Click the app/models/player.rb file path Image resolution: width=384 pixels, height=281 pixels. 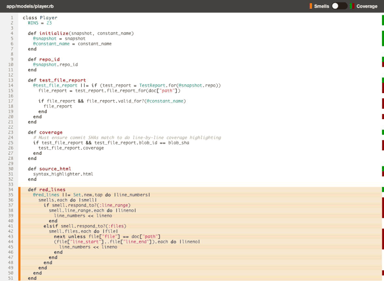[30, 6]
